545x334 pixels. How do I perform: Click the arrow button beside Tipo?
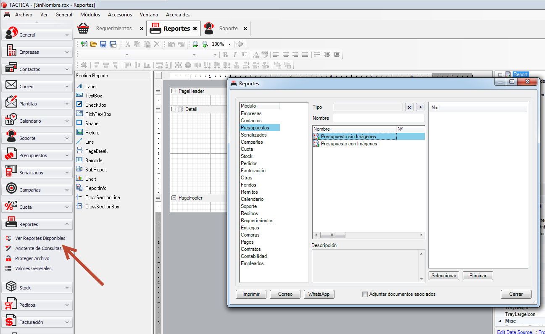pyautogui.click(x=420, y=107)
